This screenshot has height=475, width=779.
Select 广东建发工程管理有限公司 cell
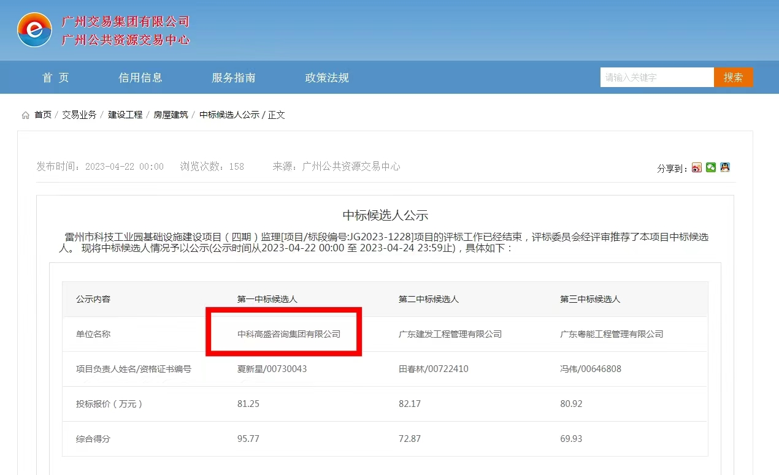click(450, 334)
